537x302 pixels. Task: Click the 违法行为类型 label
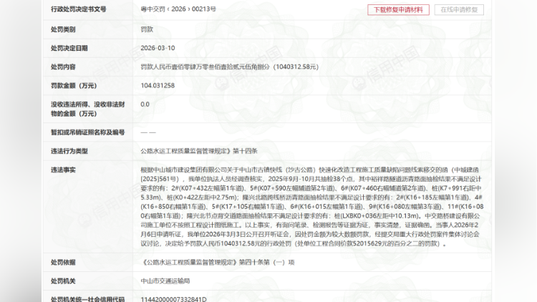(x=69, y=151)
